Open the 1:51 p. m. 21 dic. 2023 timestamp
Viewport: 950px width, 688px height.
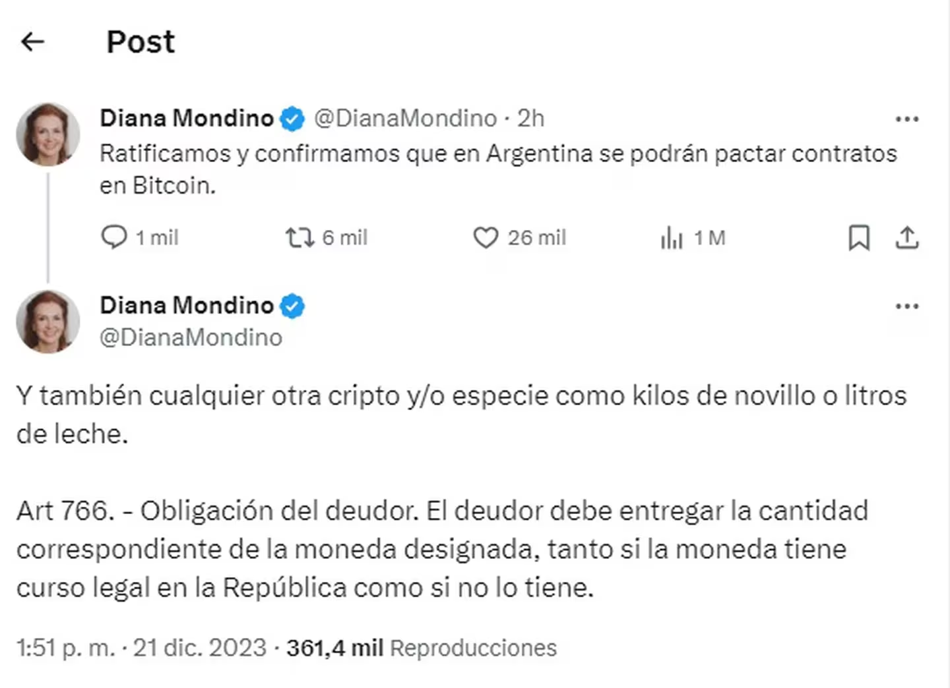point(141,648)
